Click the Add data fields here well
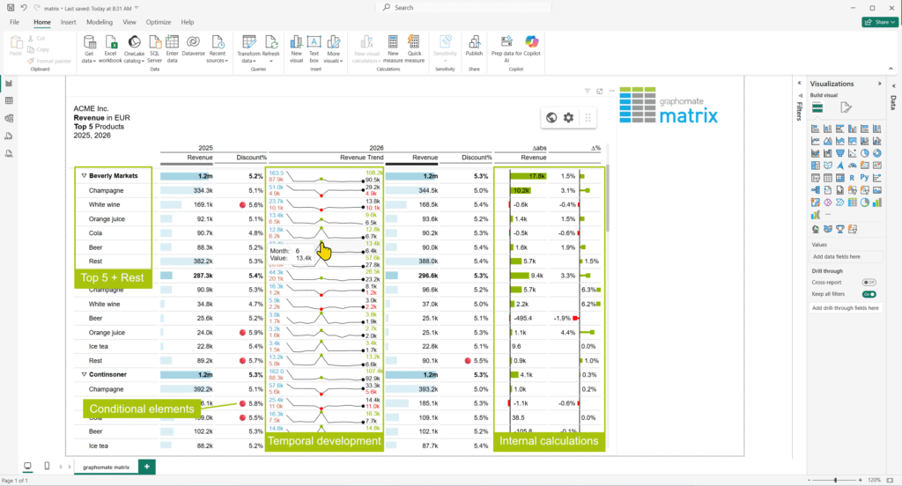The width and height of the screenshot is (902, 486). click(x=845, y=256)
